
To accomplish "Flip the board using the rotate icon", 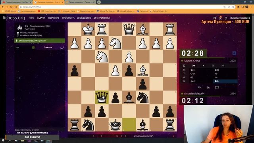I will [x=184, y=66].
